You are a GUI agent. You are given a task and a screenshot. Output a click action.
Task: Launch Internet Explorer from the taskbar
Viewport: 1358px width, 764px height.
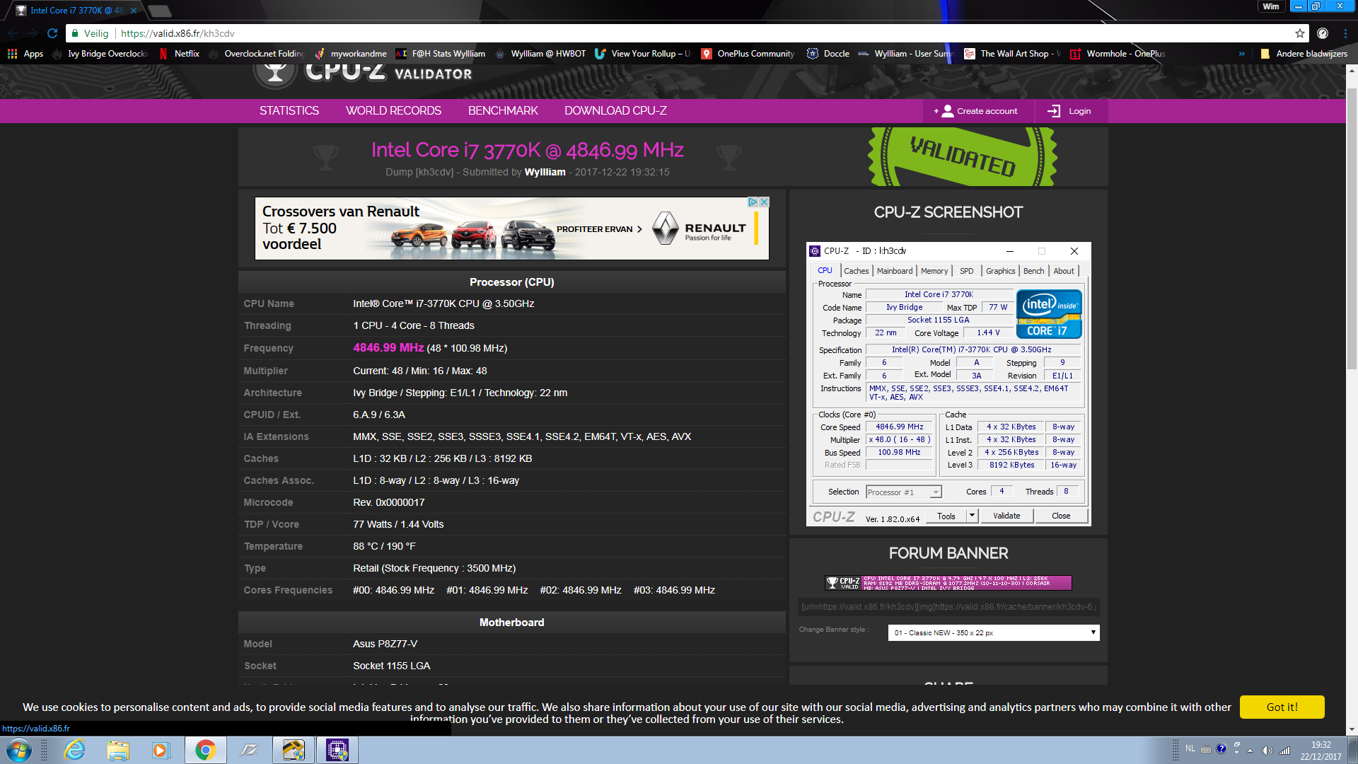click(x=74, y=750)
